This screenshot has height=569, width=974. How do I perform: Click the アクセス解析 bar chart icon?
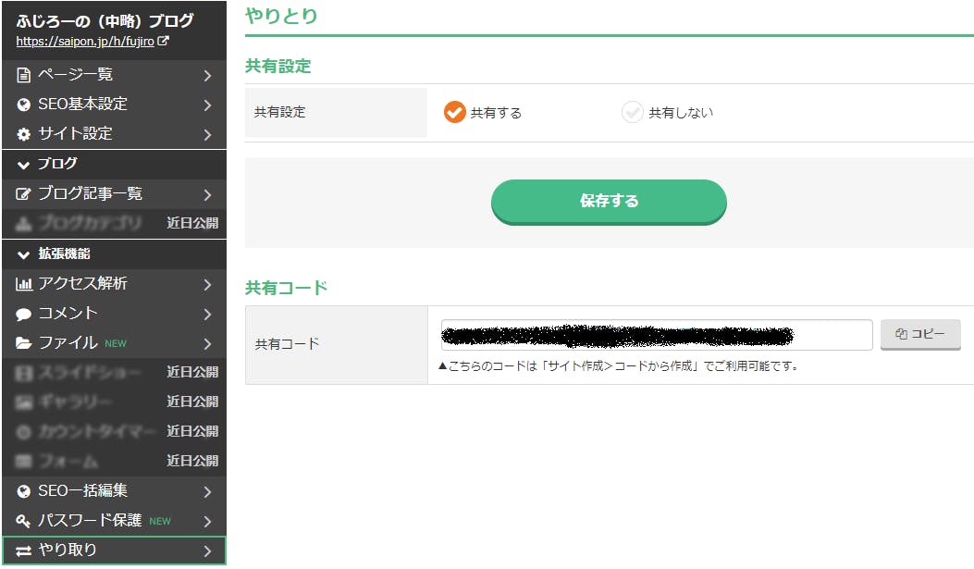click(24, 284)
